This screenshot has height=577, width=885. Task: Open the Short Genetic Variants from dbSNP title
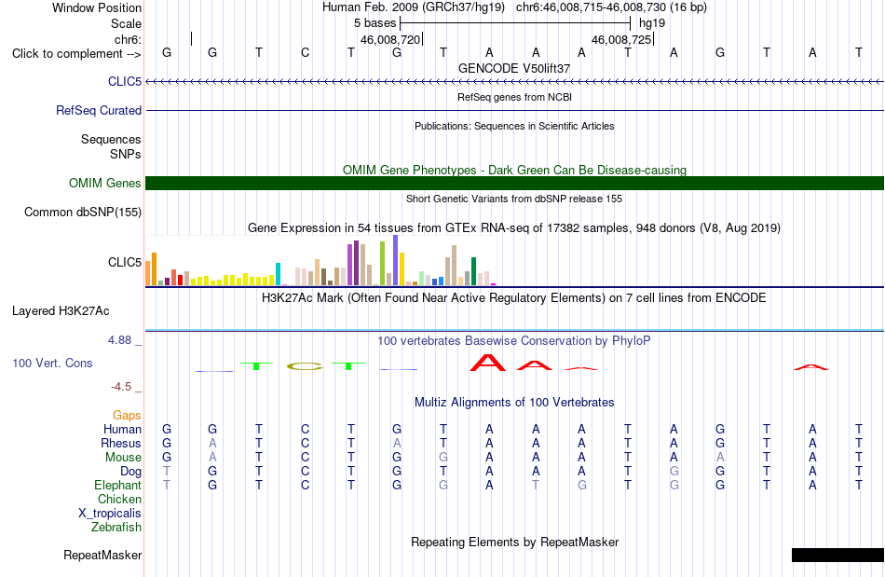pyautogui.click(x=514, y=199)
